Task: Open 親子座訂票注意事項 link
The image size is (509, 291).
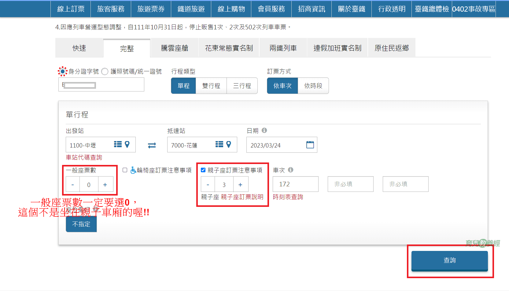Action: click(235, 170)
